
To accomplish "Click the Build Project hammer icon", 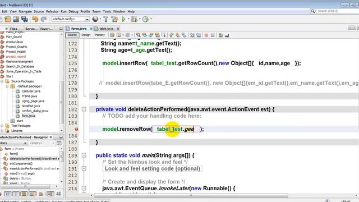I will coord(106,19).
